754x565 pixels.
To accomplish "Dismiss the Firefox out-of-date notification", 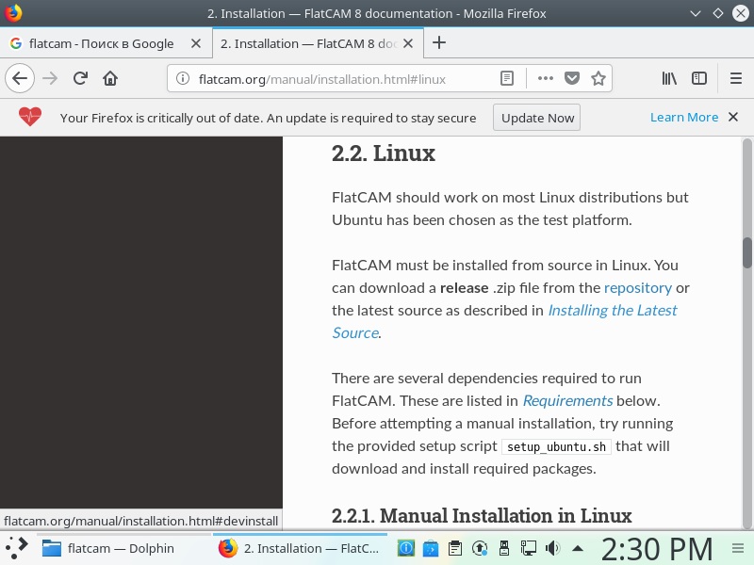I will click(733, 117).
